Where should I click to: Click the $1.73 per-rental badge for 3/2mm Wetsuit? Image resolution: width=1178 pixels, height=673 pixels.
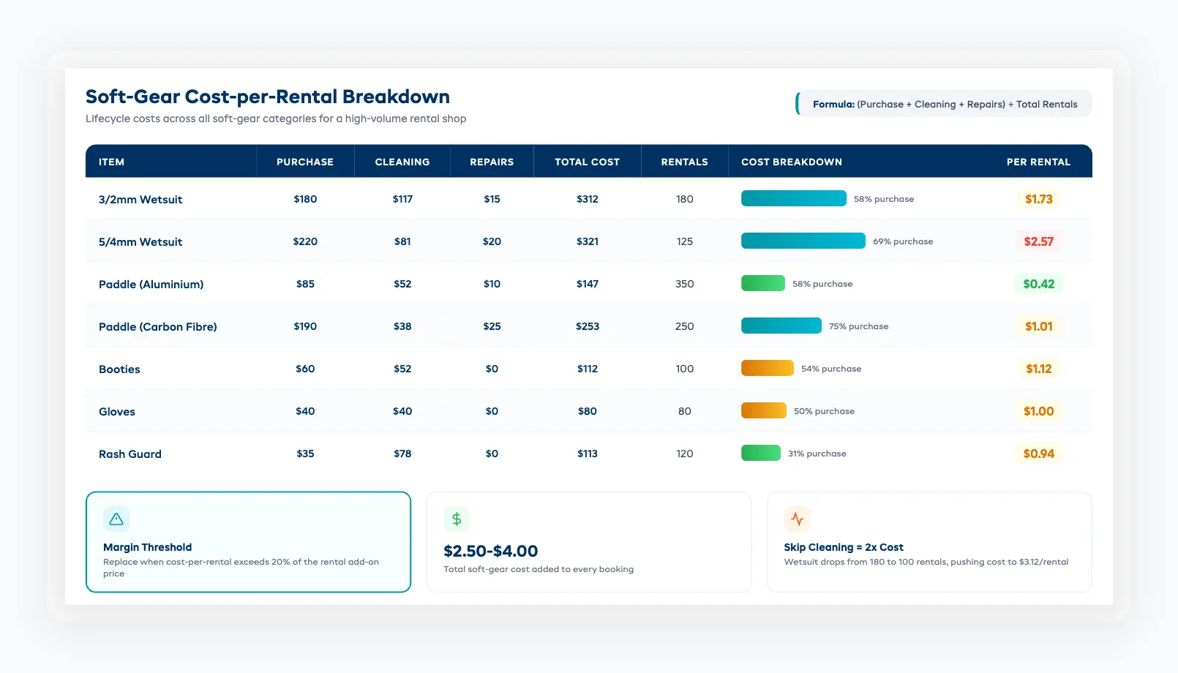coord(1038,198)
